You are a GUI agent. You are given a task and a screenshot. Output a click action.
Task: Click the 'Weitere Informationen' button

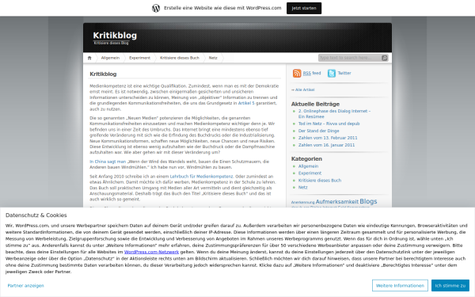[400, 285]
